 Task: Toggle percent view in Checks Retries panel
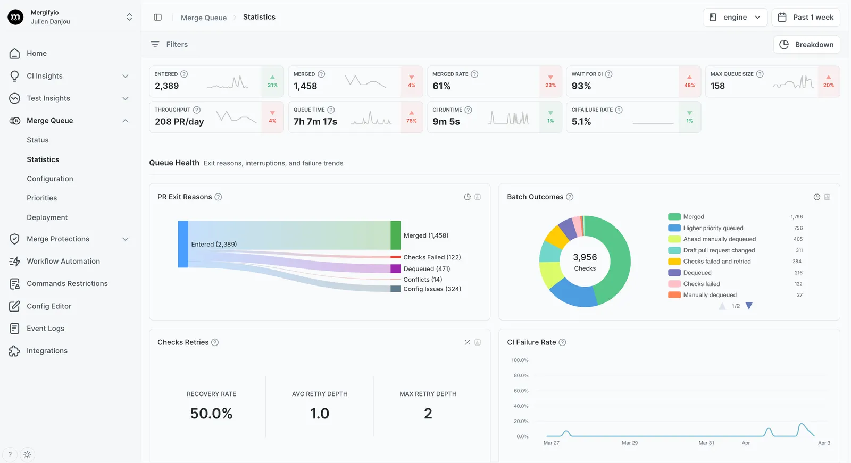[468, 342]
